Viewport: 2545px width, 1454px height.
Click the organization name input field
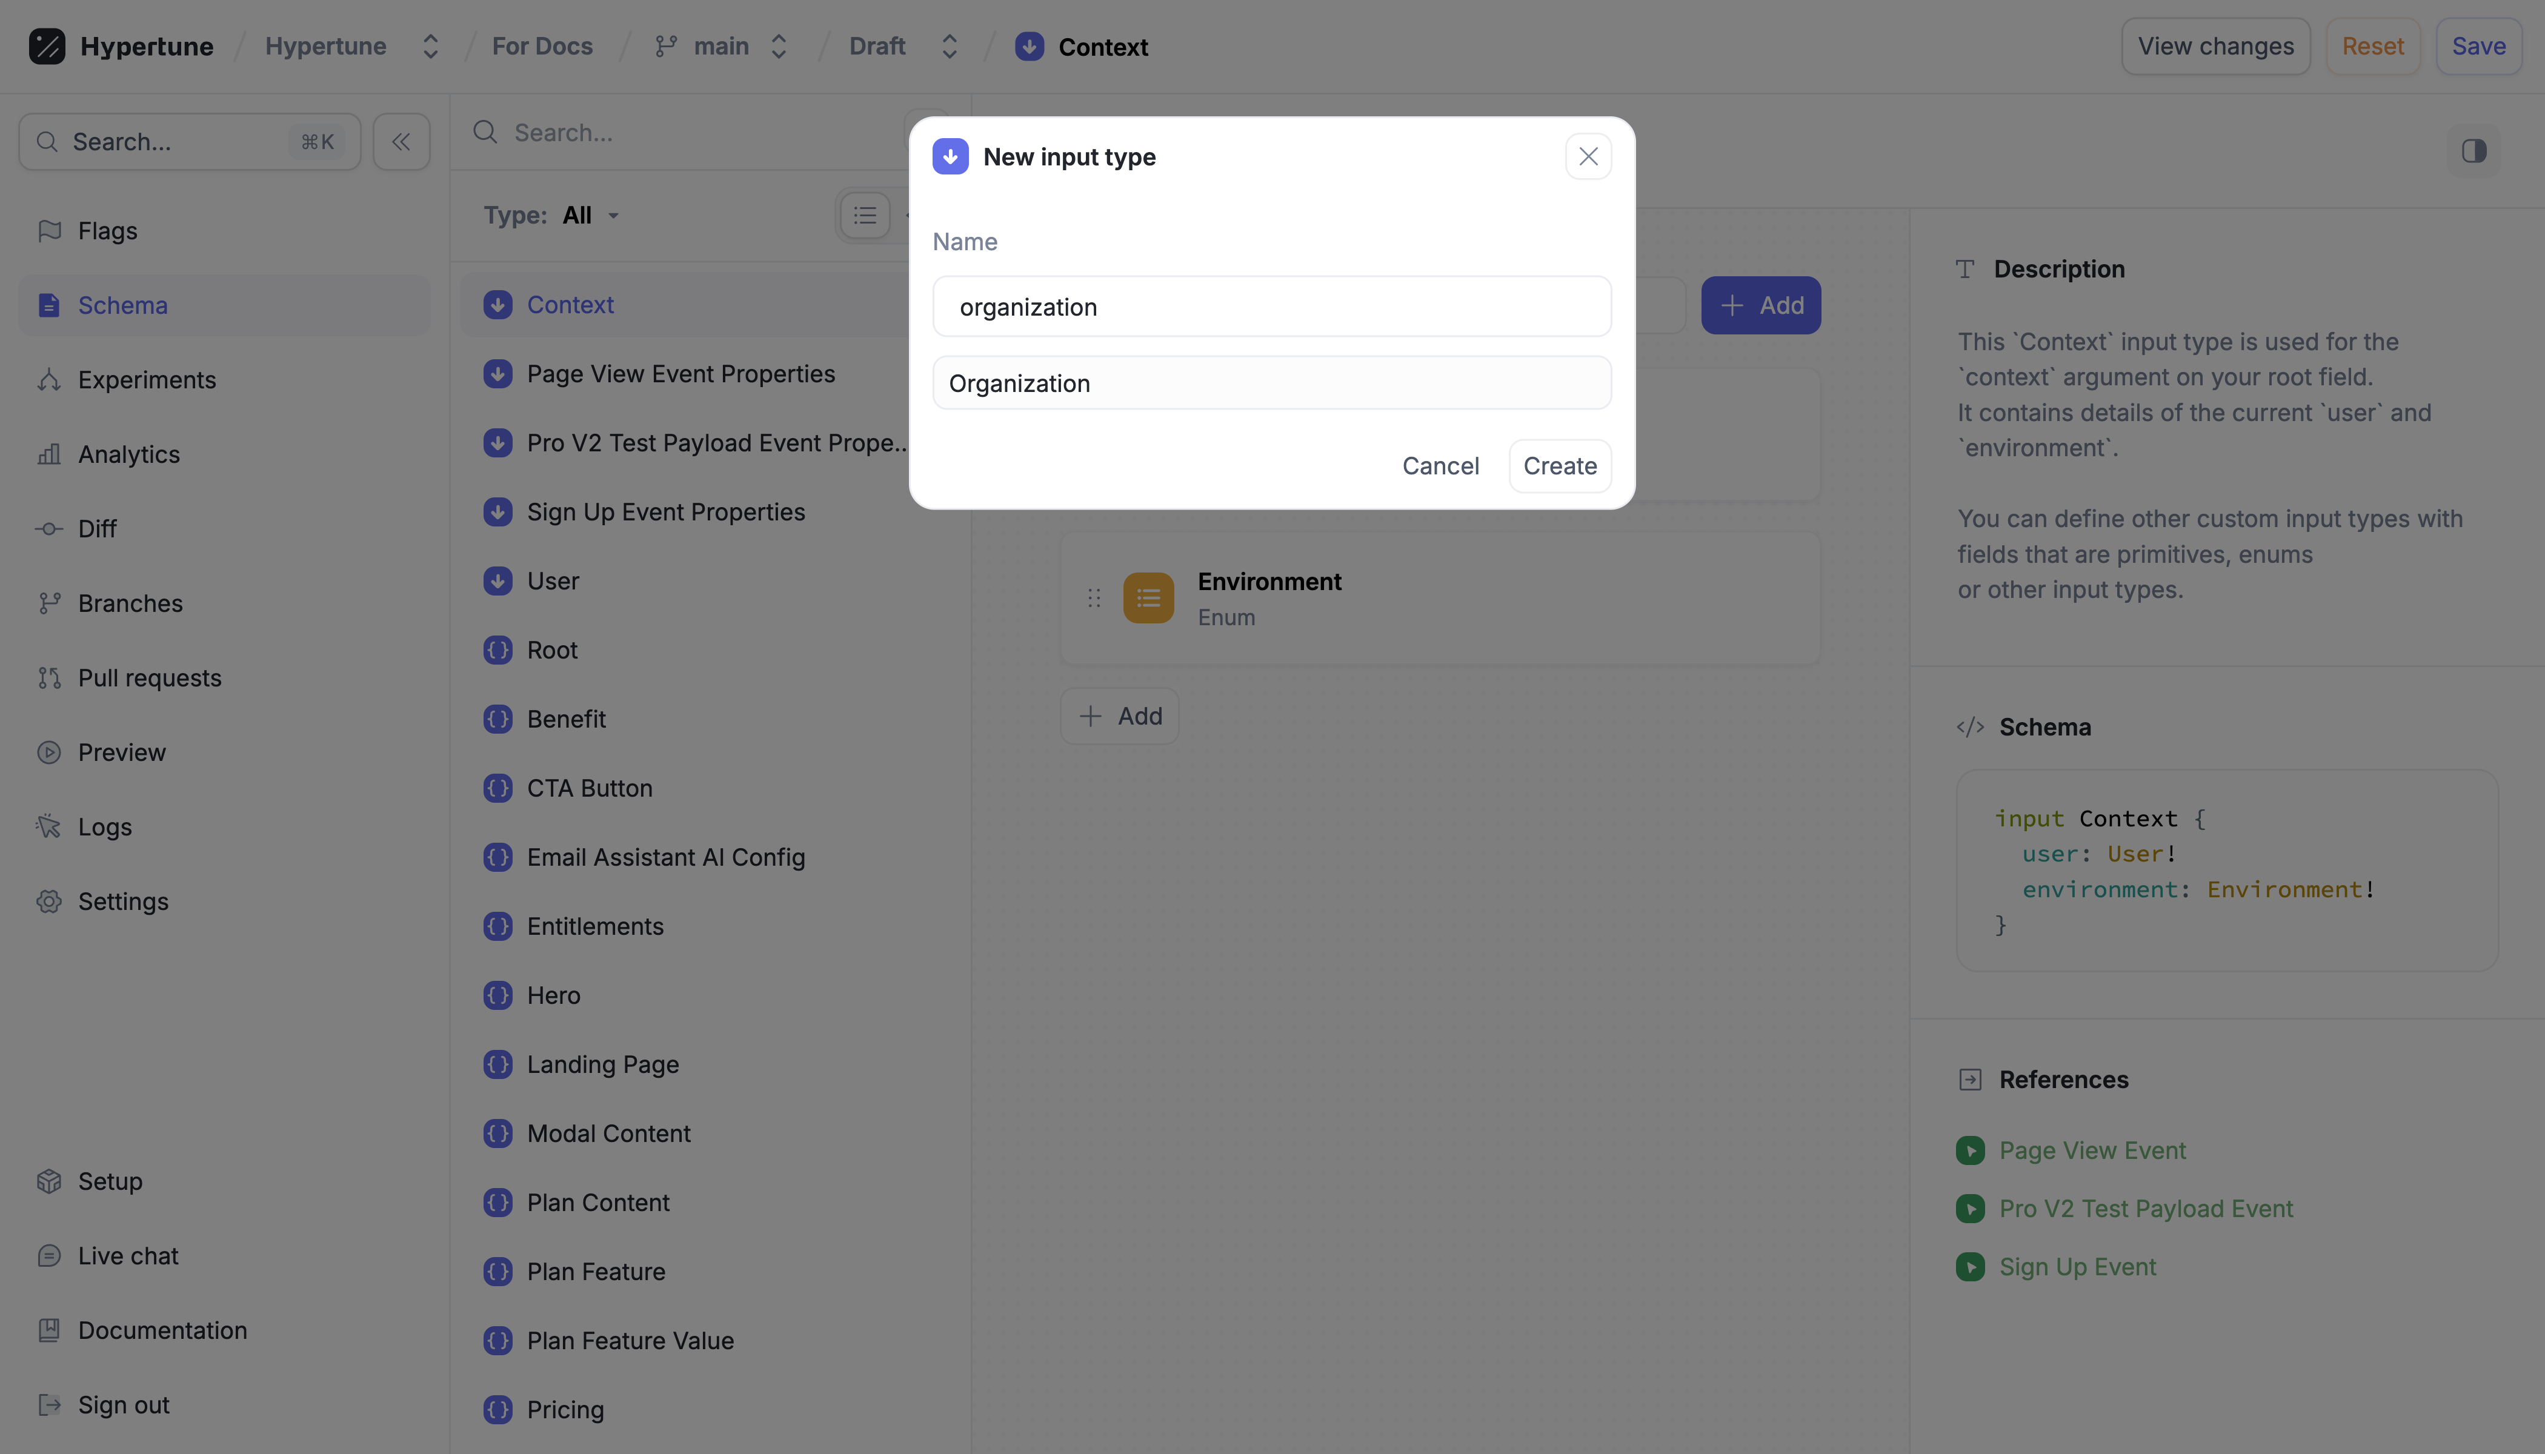point(1271,307)
